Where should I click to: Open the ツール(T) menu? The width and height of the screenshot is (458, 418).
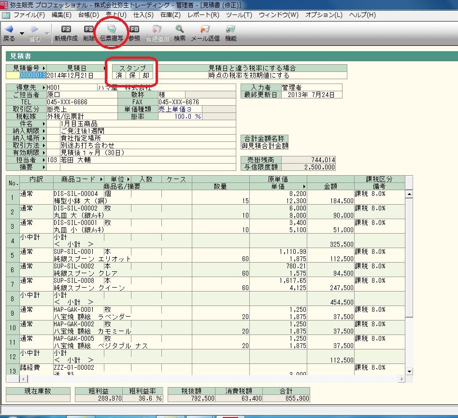tap(239, 15)
